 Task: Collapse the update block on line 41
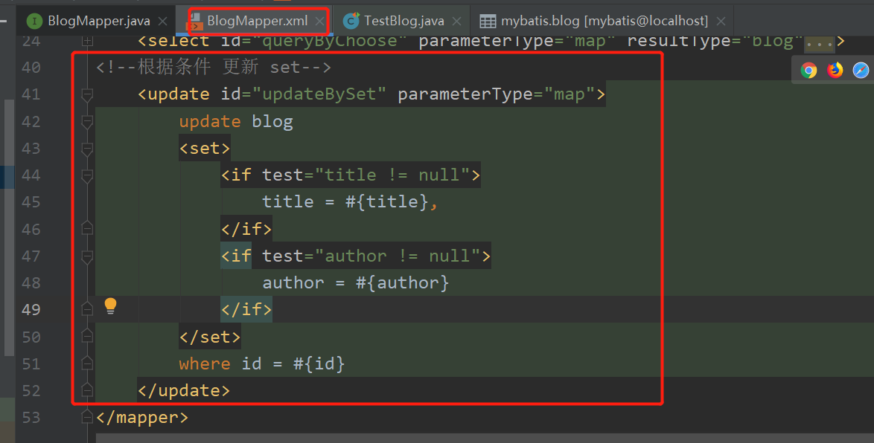pyautogui.click(x=87, y=94)
